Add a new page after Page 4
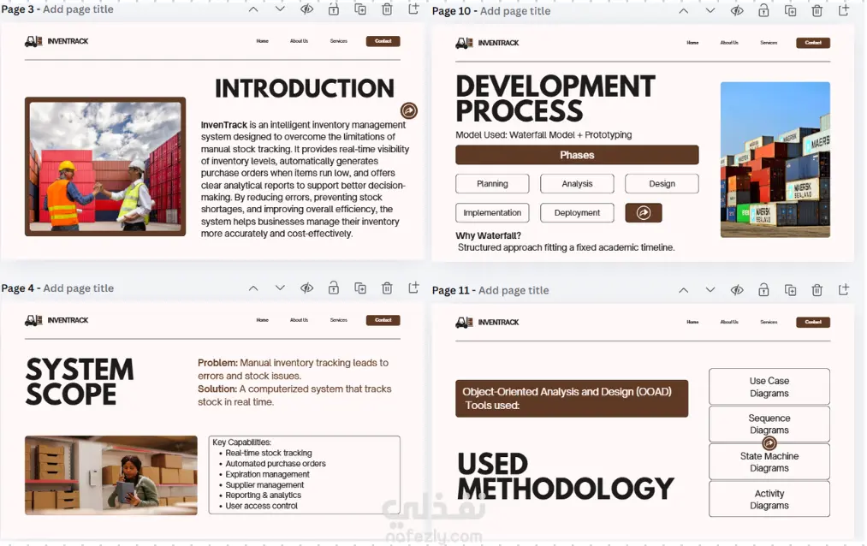867x546 pixels. [x=413, y=288]
